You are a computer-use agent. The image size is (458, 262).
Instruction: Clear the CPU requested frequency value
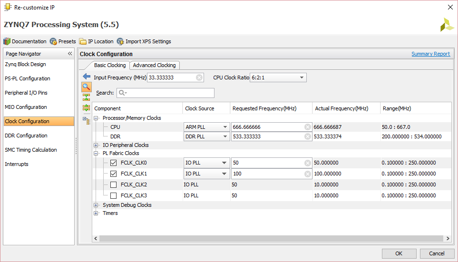308,127
